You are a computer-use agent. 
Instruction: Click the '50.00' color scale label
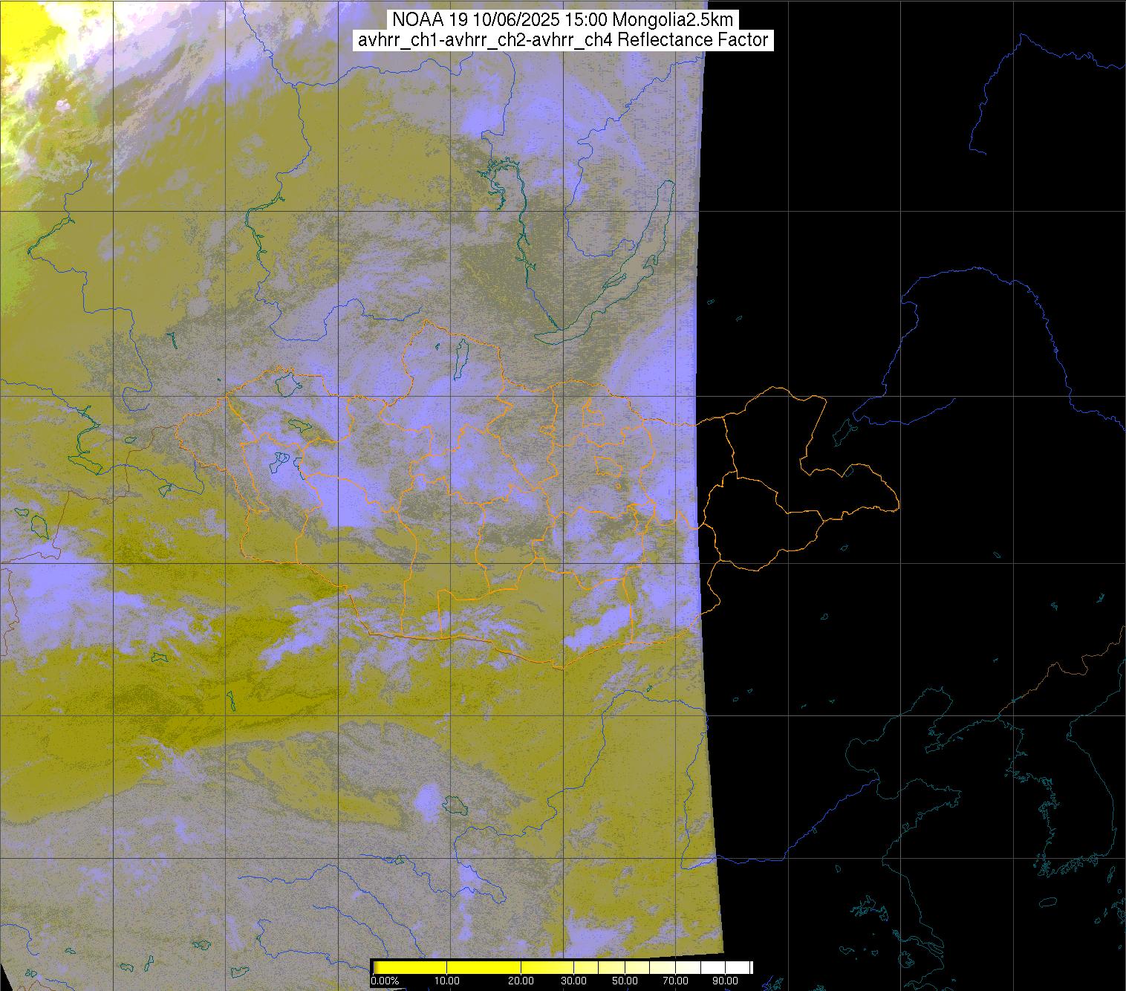(625, 981)
